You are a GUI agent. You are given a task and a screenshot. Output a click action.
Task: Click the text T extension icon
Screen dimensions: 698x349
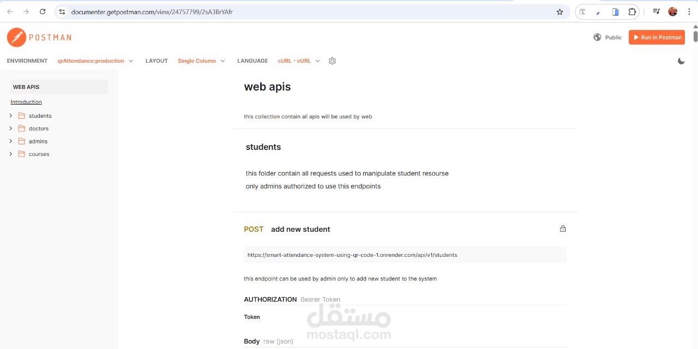point(582,11)
